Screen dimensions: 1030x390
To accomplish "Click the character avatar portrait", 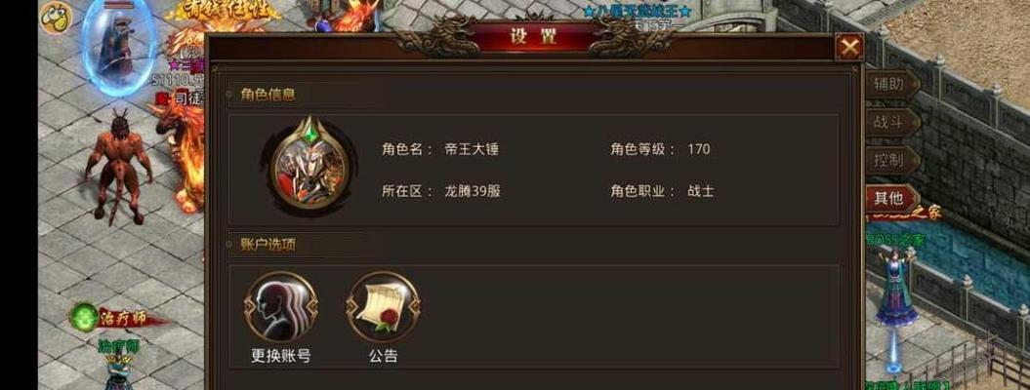I will (309, 167).
